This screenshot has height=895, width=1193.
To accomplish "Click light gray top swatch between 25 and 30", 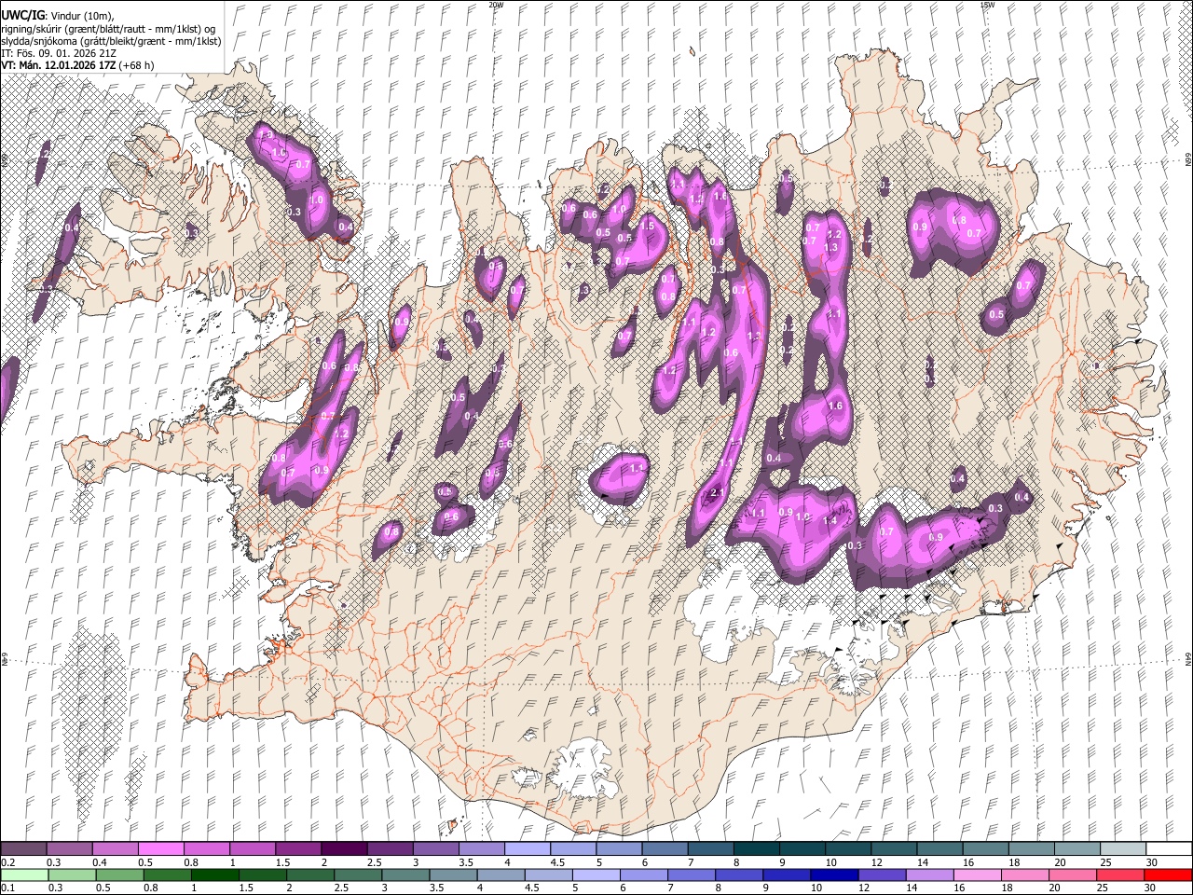I will [1123, 848].
